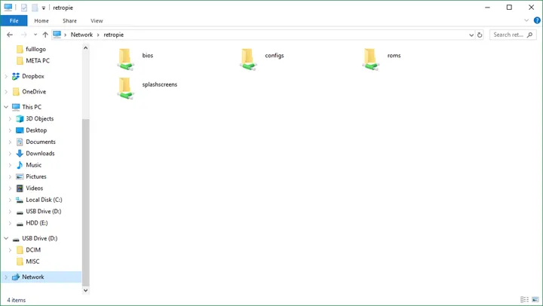Open the Share ribbon tab
This screenshot has height=306, width=543.
pyautogui.click(x=69, y=20)
